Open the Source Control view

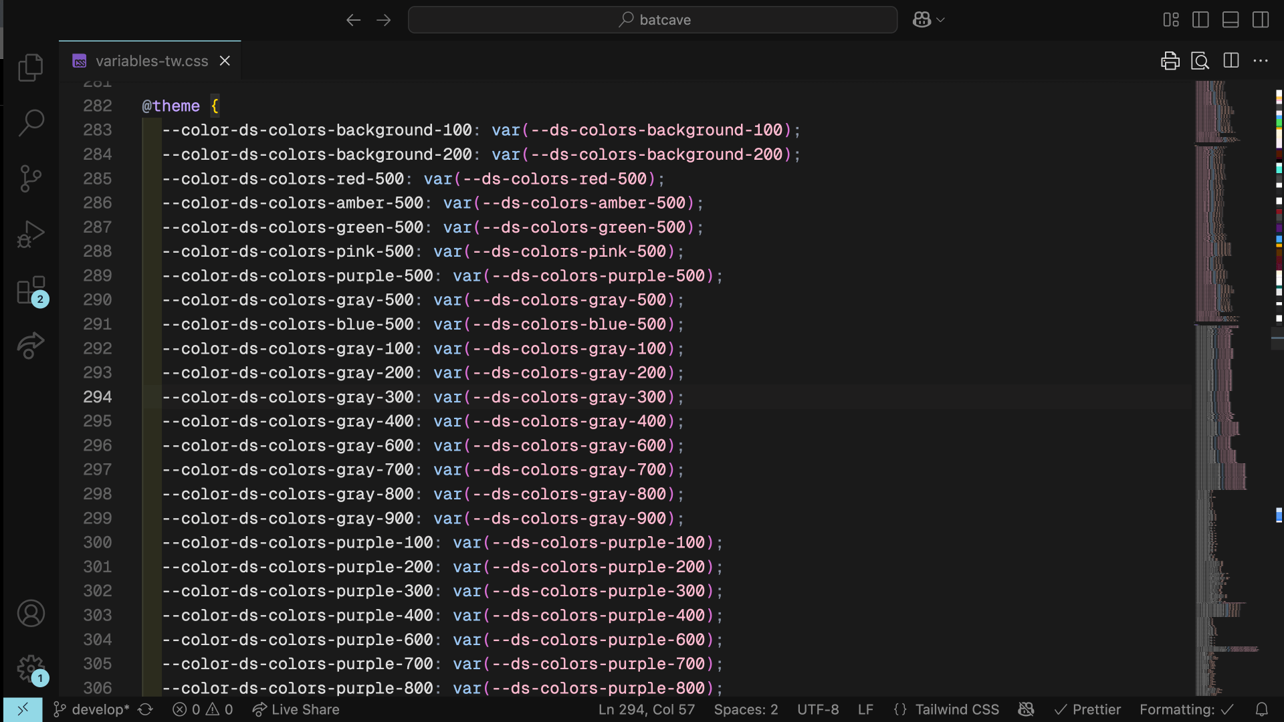tap(31, 178)
